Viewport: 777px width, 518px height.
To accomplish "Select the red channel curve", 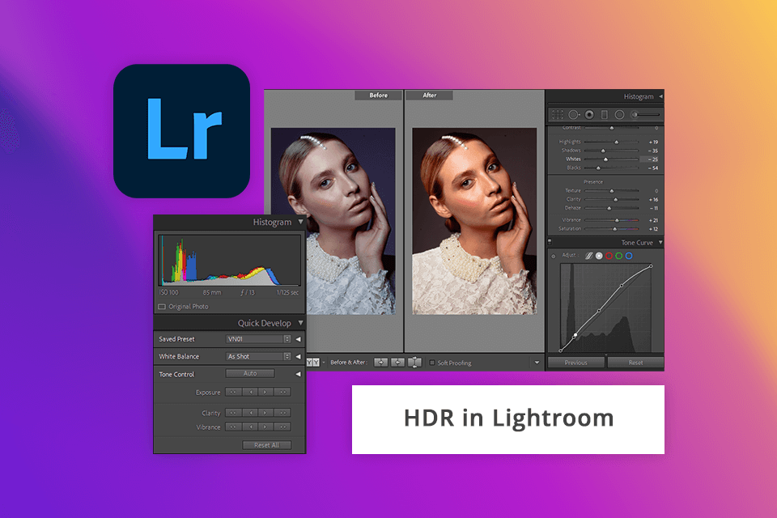I will [609, 256].
